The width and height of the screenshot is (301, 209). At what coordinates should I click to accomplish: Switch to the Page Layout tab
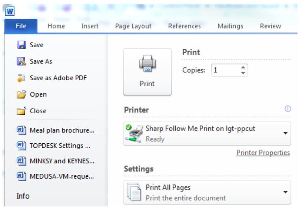pos(133,26)
